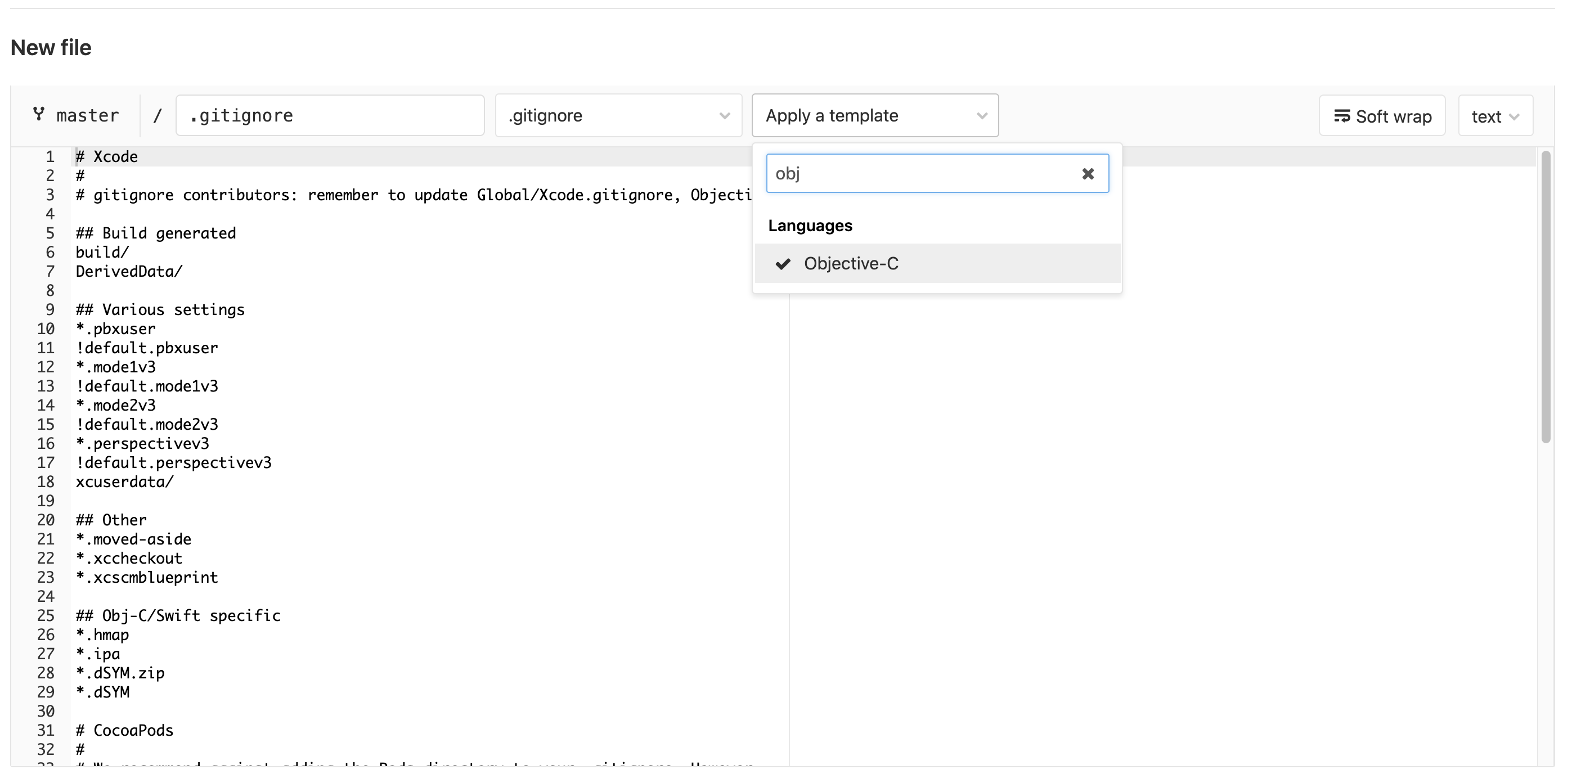
Task: Open the .gitignore template type dropdown
Action: tap(618, 116)
